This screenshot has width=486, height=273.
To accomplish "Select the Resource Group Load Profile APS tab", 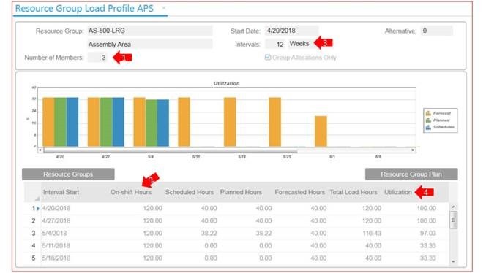I will coord(84,8).
